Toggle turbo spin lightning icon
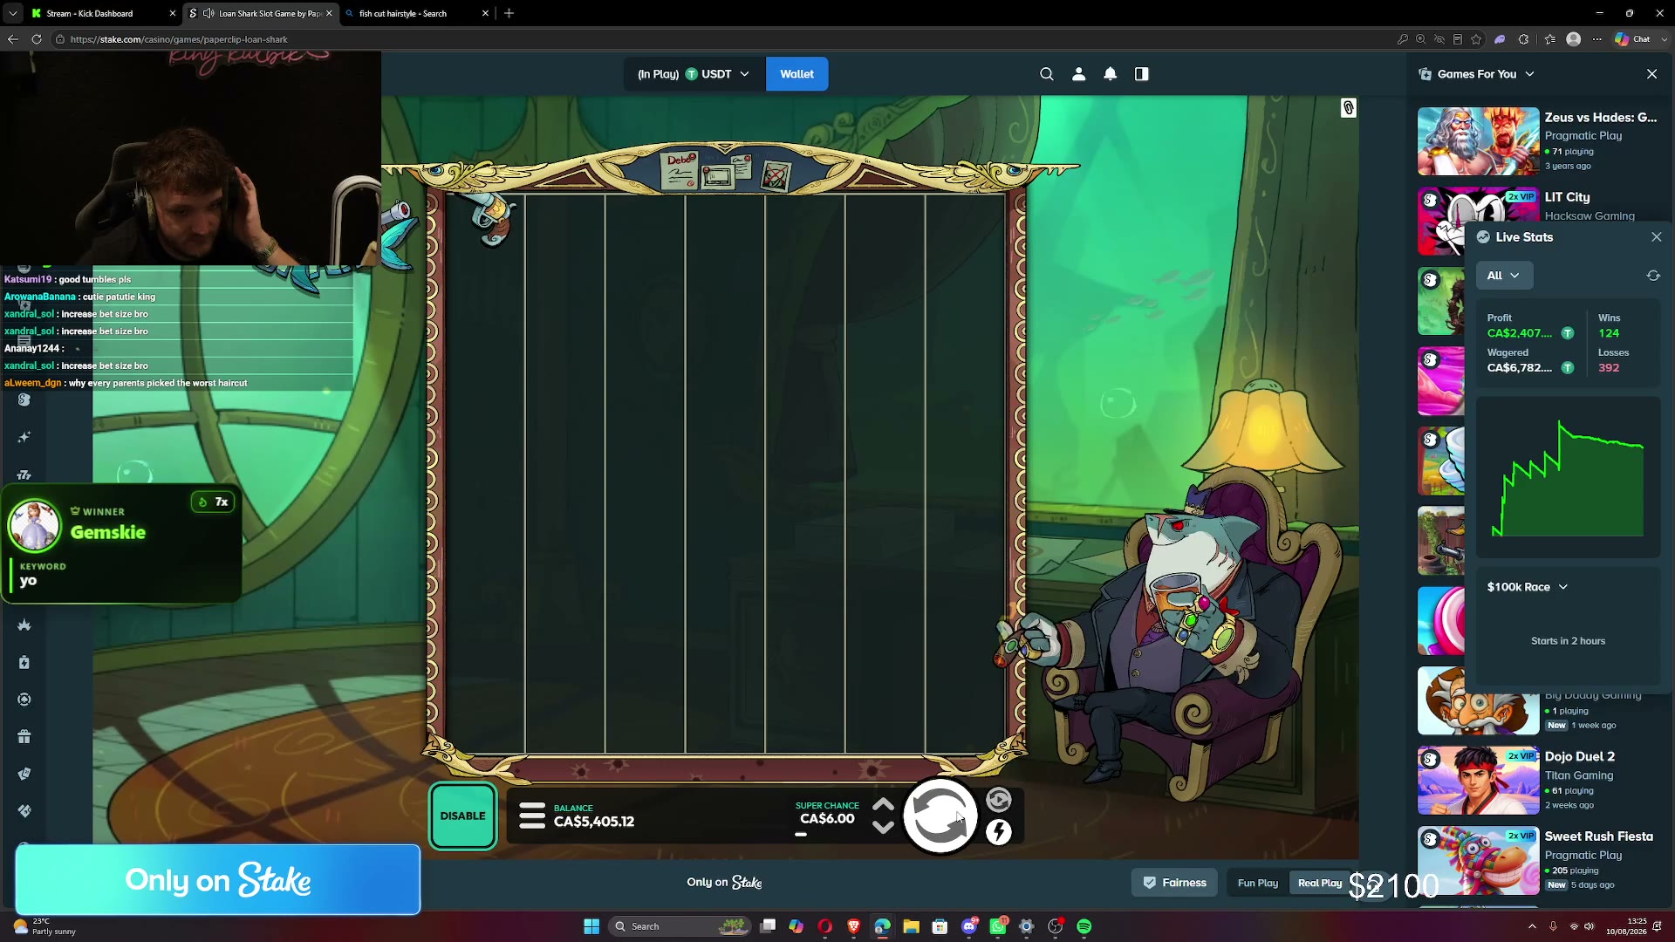1675x942 pixels. (x=999, y=832)
